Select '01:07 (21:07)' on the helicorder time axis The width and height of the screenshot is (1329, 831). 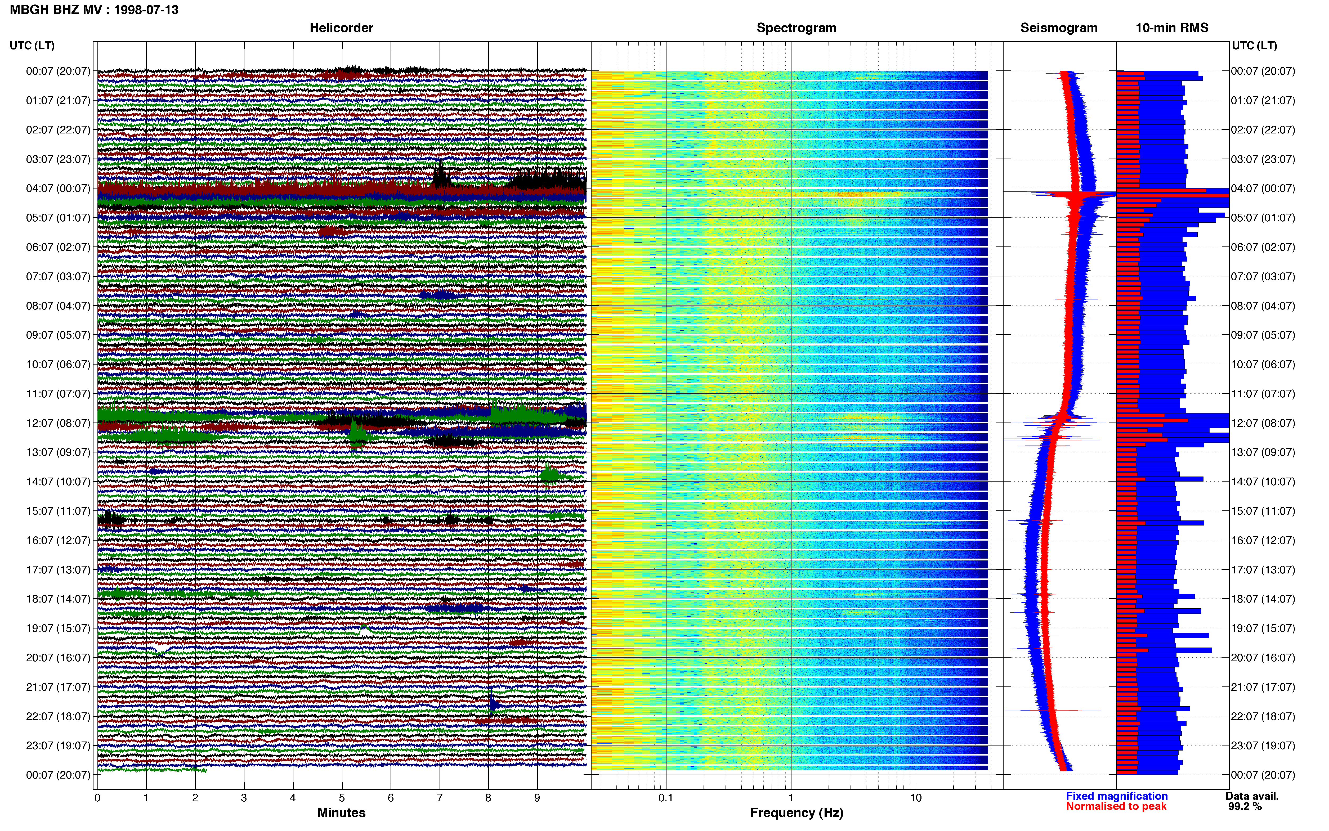(58, 101)
